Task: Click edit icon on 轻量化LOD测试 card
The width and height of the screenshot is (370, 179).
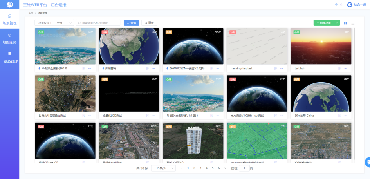Action: [x=148, y=116]
